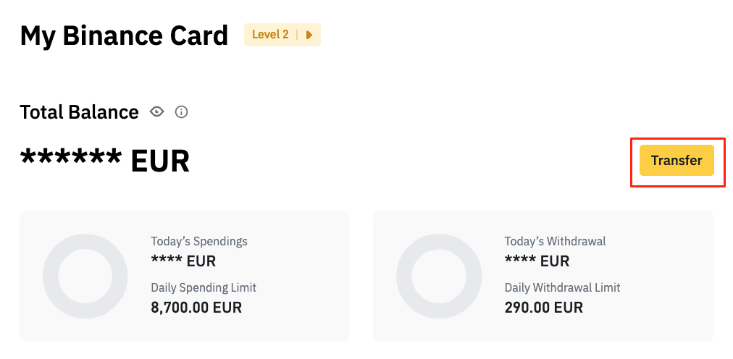
Task: Click the yellow Transfer button
Action: tap(677, 161)
